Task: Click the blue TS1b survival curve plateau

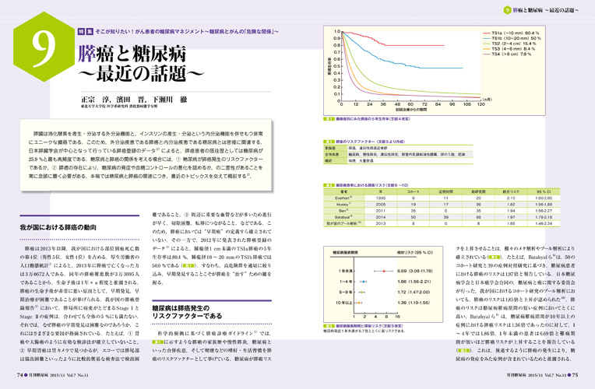Action: (442, 68)
